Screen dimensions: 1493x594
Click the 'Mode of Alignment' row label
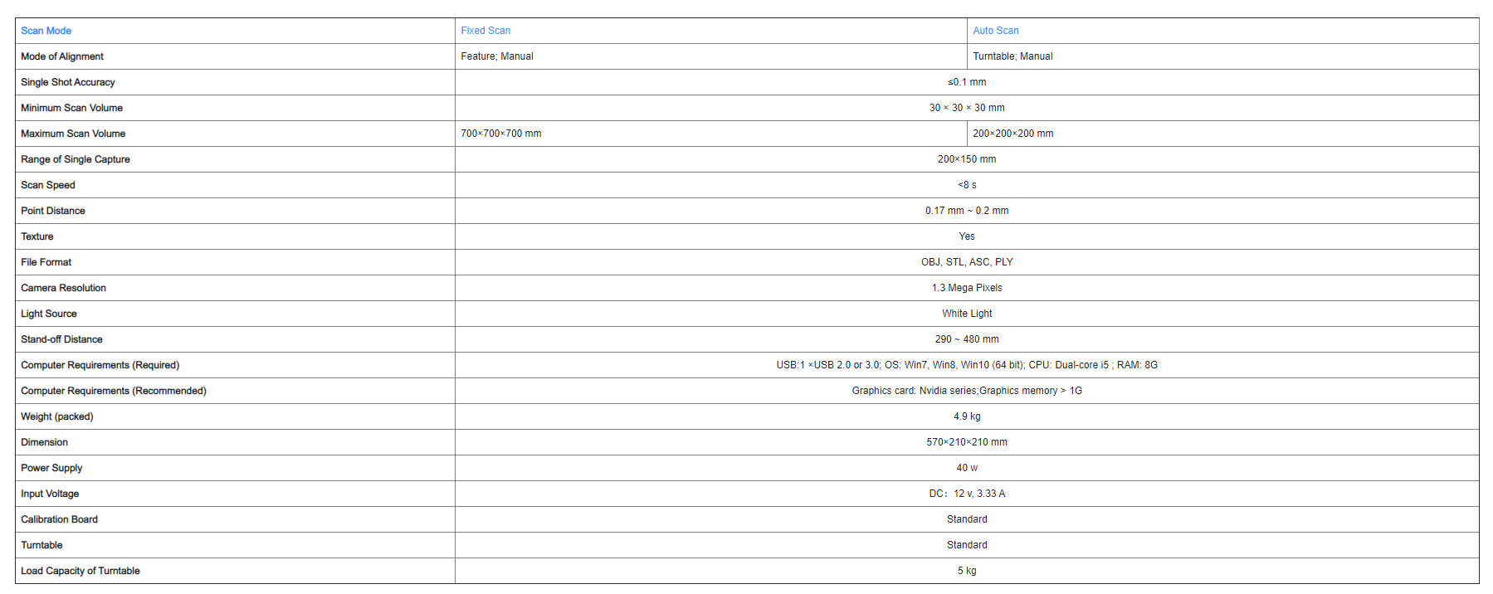pos(62,56)
